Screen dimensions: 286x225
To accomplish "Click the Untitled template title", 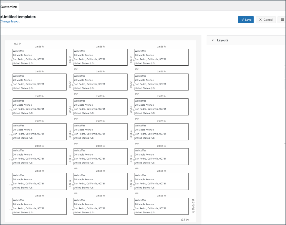I will click(x=18, y=17).
